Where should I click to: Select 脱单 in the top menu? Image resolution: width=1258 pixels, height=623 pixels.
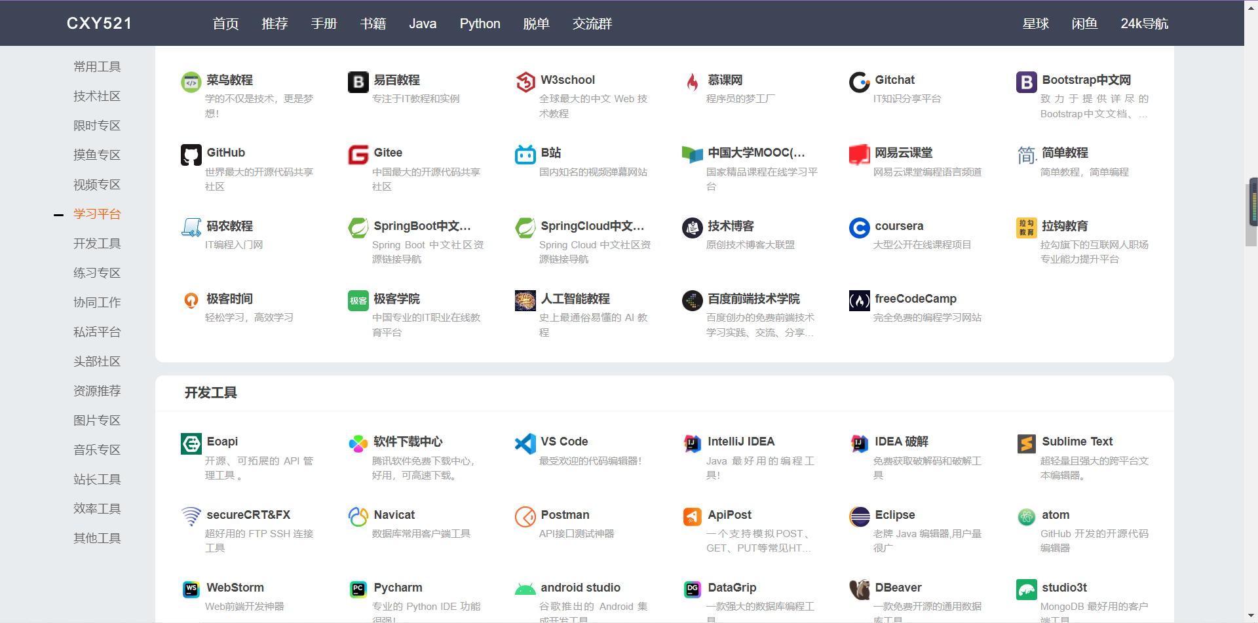coord(536,24)
